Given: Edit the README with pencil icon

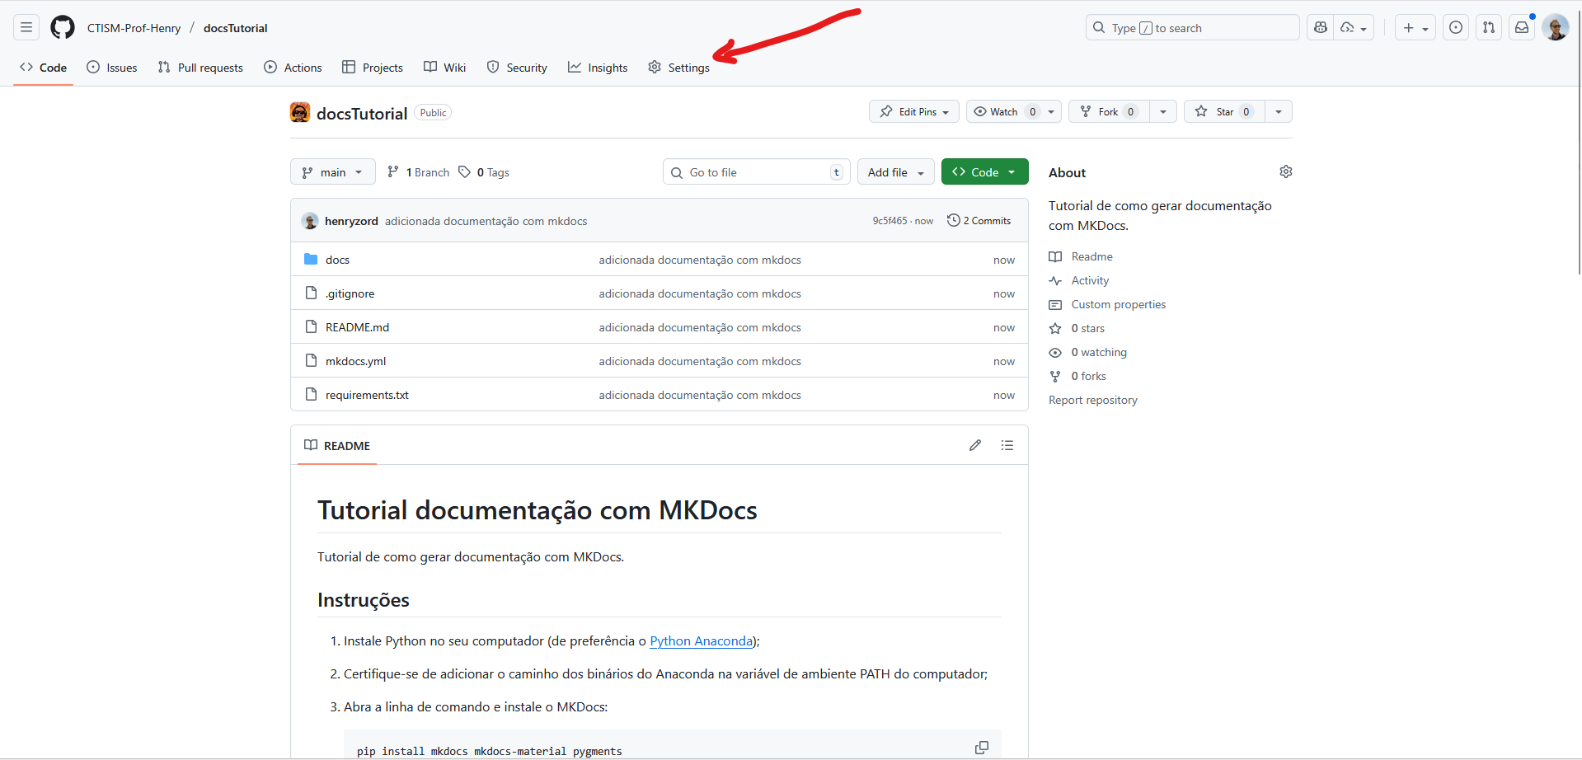Looking at the screenshot, I should [x=975, y=445].
